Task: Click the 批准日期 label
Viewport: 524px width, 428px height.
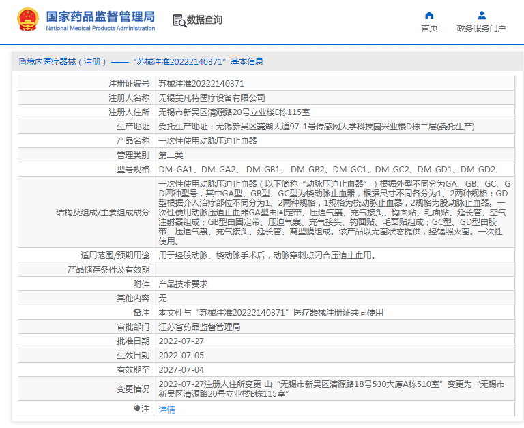Action: click(133, 341)
